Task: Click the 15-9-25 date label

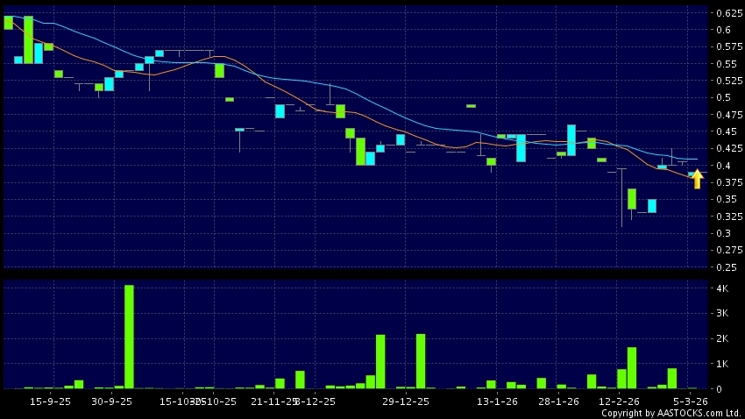Action: 50,401
